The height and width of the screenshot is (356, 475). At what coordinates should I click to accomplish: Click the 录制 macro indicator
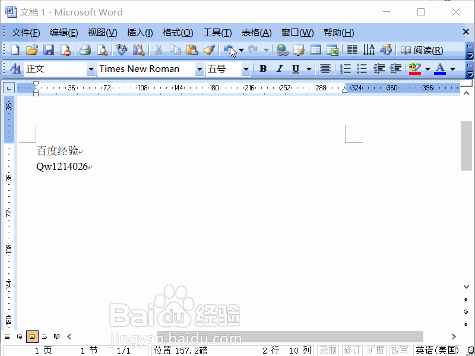coord(328,350)
